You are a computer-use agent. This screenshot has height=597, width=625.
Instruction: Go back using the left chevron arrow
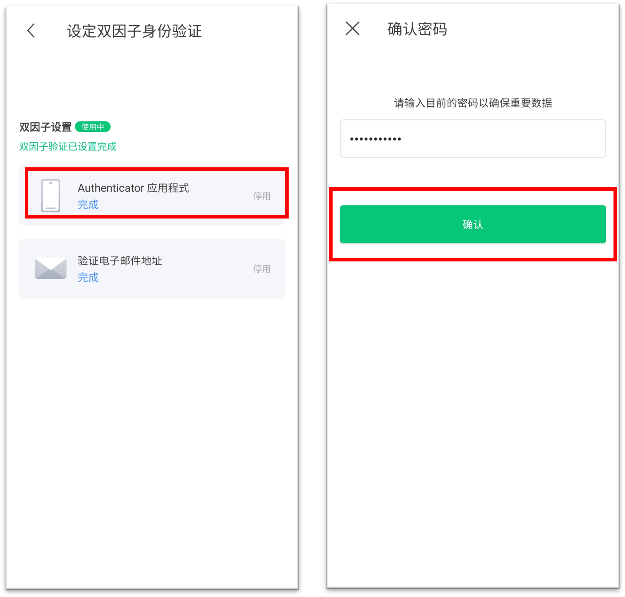coord(31,31)
